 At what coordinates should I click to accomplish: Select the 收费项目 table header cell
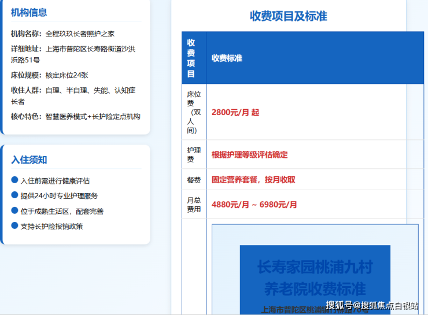point(194,58)
